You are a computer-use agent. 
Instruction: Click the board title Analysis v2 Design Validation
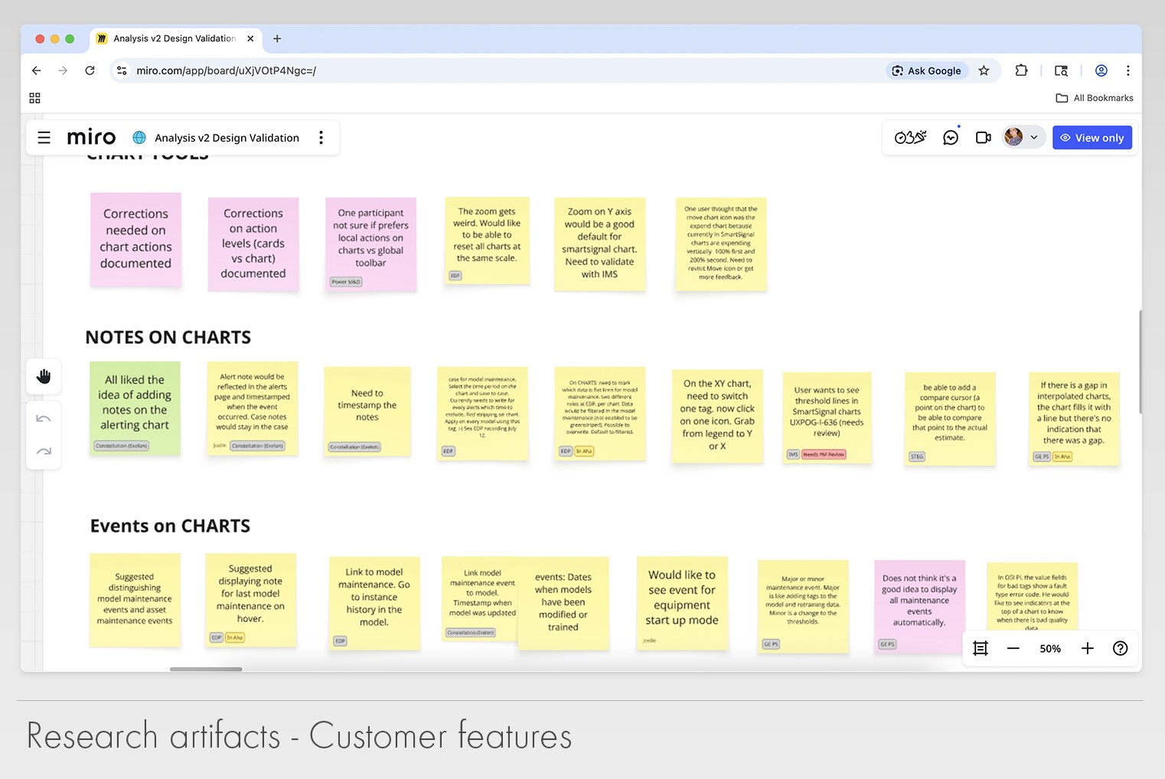pos(227,138)
